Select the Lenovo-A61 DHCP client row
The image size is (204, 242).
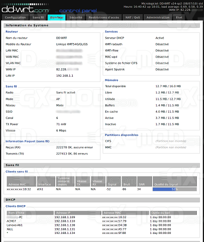(x=102, y=225)
